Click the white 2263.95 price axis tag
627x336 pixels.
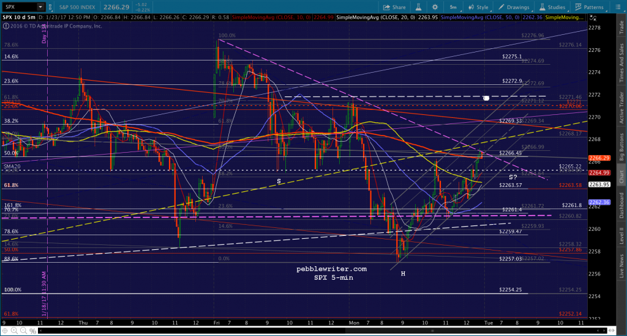click(x=599, y=184)
